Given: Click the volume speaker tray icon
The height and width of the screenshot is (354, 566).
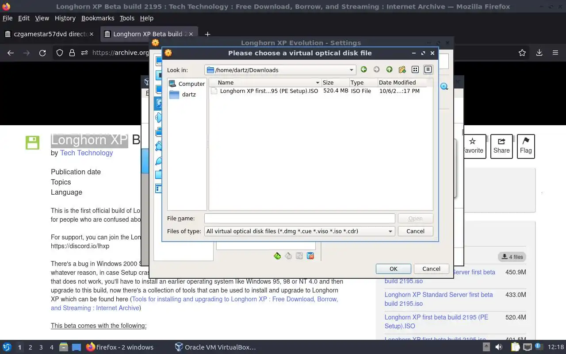Looking at the screenshot, I should click(499, 347).
